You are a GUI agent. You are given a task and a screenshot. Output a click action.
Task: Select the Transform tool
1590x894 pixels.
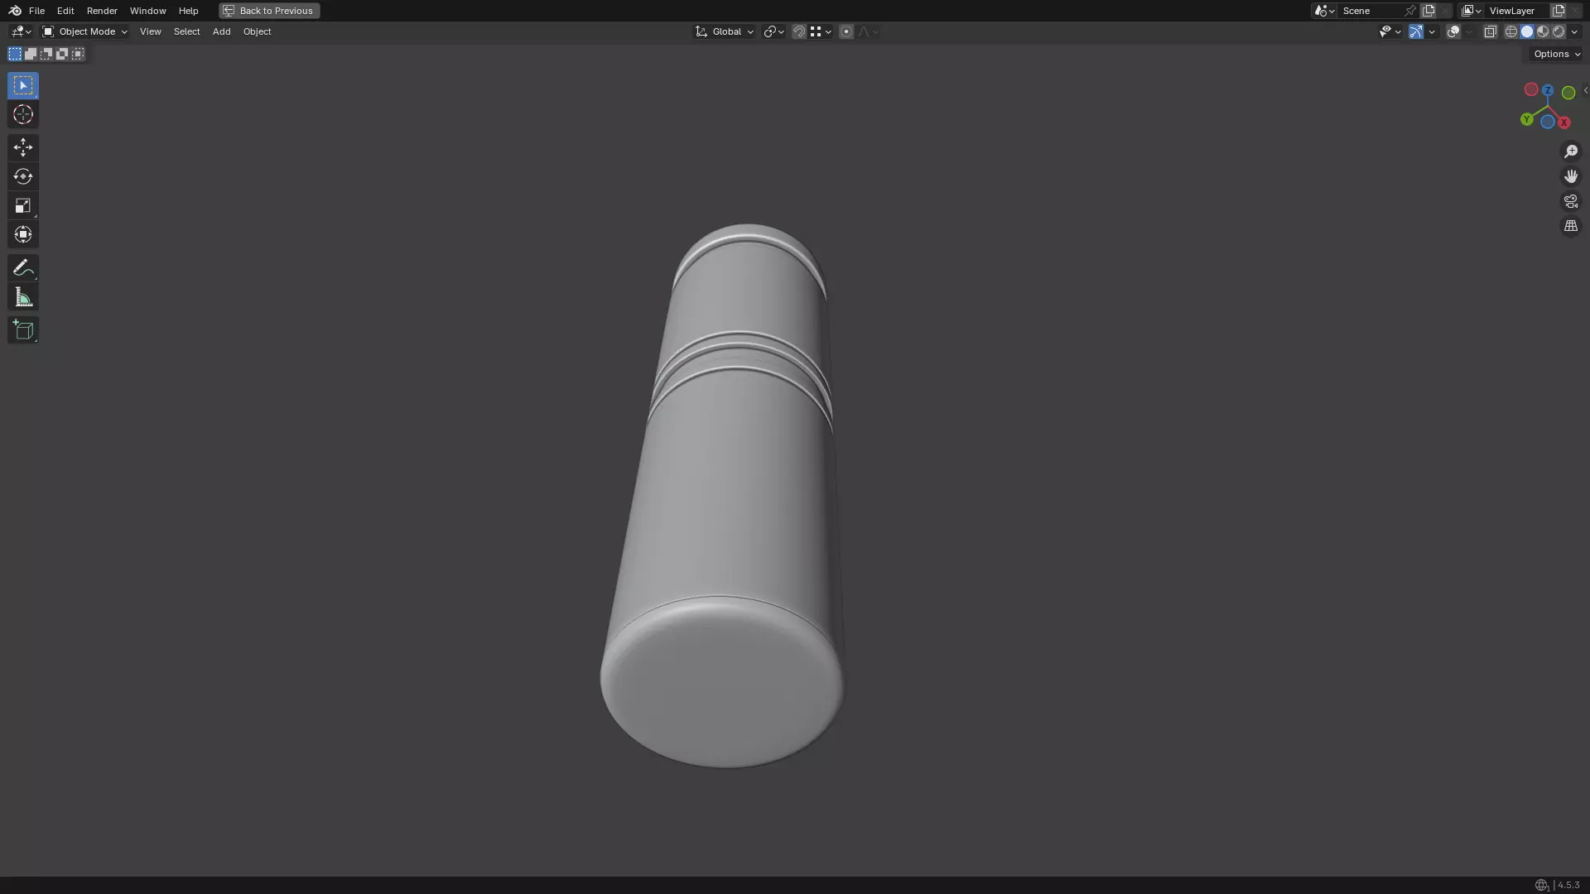[x=23, y=234]
